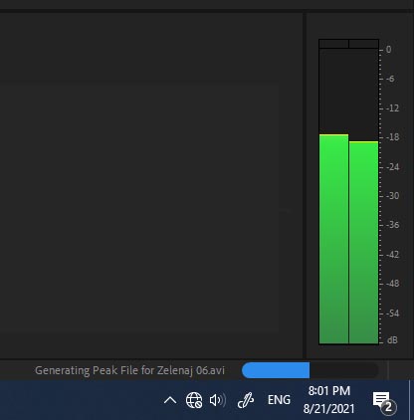Click the right green audio meter bar

pos(363,243)
